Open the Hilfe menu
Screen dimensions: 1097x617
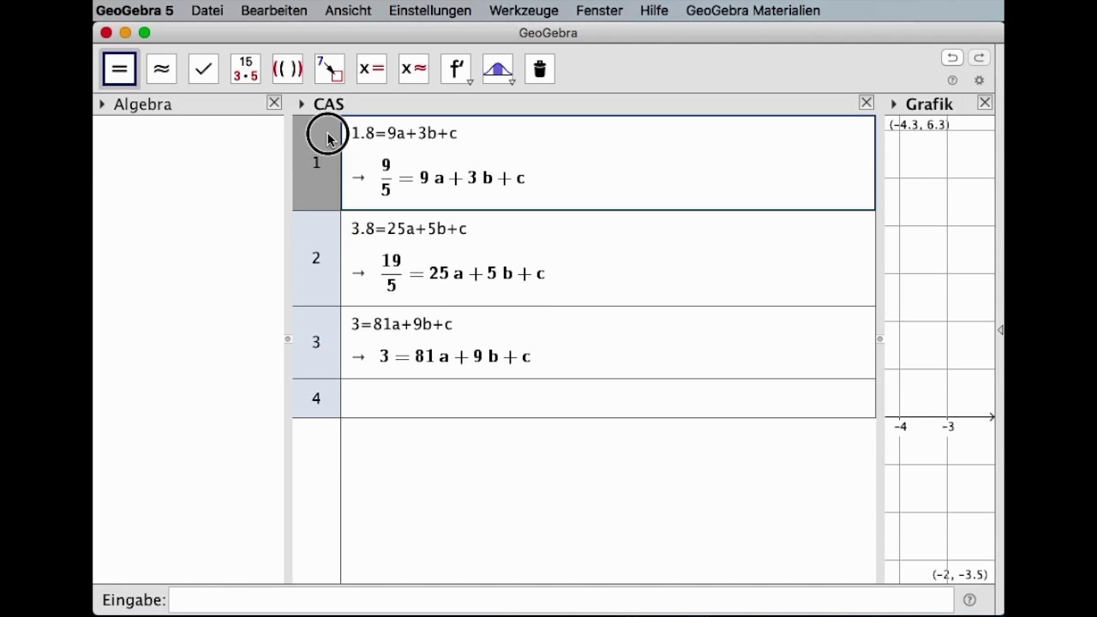point(654,10)
